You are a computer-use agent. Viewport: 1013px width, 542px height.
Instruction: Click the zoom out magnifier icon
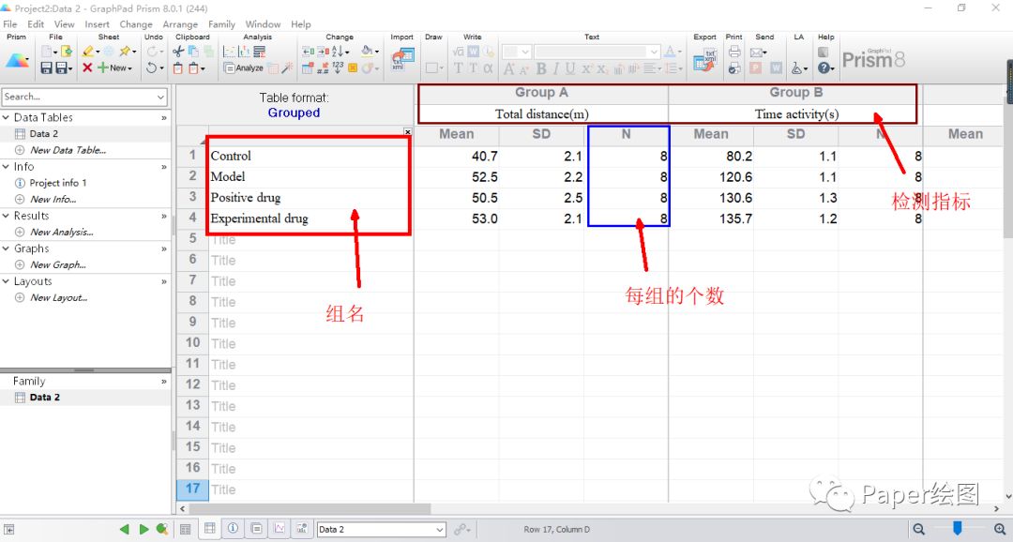[x=918, y=529]
